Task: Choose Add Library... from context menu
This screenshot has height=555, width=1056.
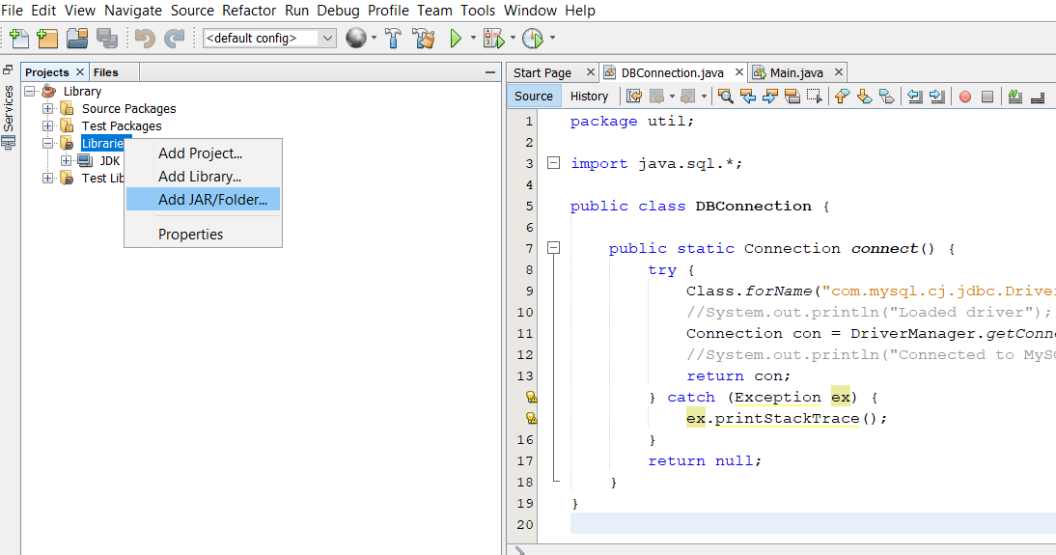Action: pos(203,177)
